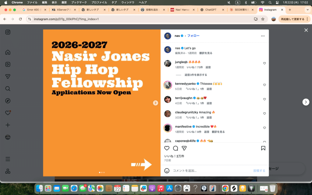Click 翻訳を見る on manifestive's comment
The width and height of the screenshot is (312, 195).
click(218, 132)
